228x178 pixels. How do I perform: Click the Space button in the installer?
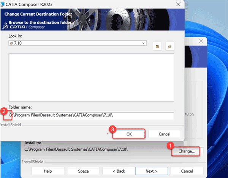(x=83, y=171)
